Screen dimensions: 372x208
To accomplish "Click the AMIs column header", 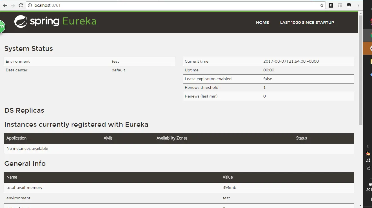I will pyautogui.click(x=108, y=138).
